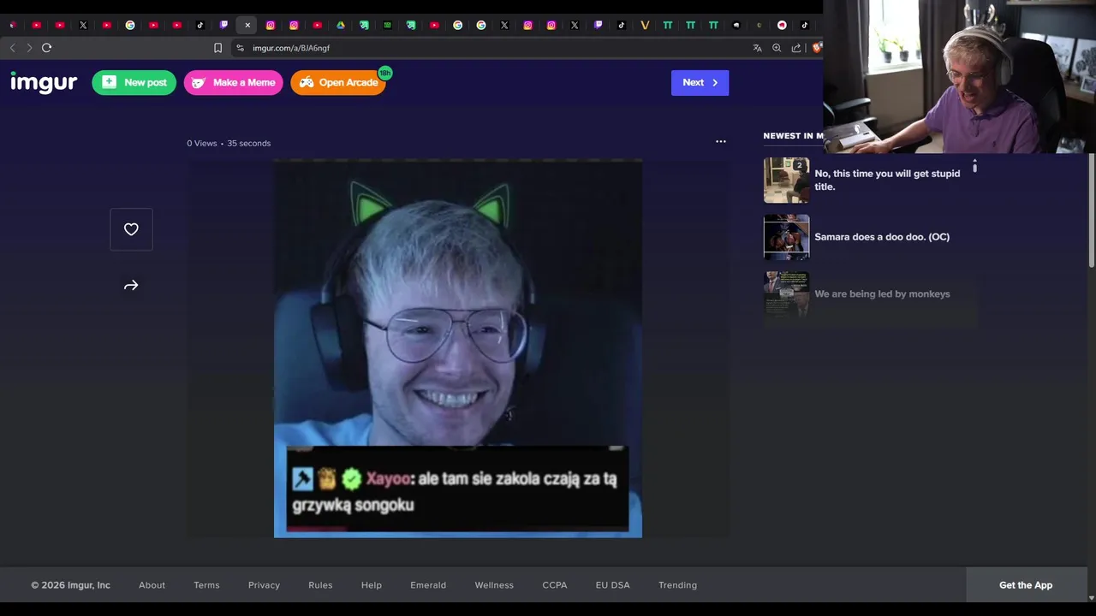Click the NEWEST IN sidebar heading
The height and width of the screenshot is (616, 1096).
tap(793, 135)
